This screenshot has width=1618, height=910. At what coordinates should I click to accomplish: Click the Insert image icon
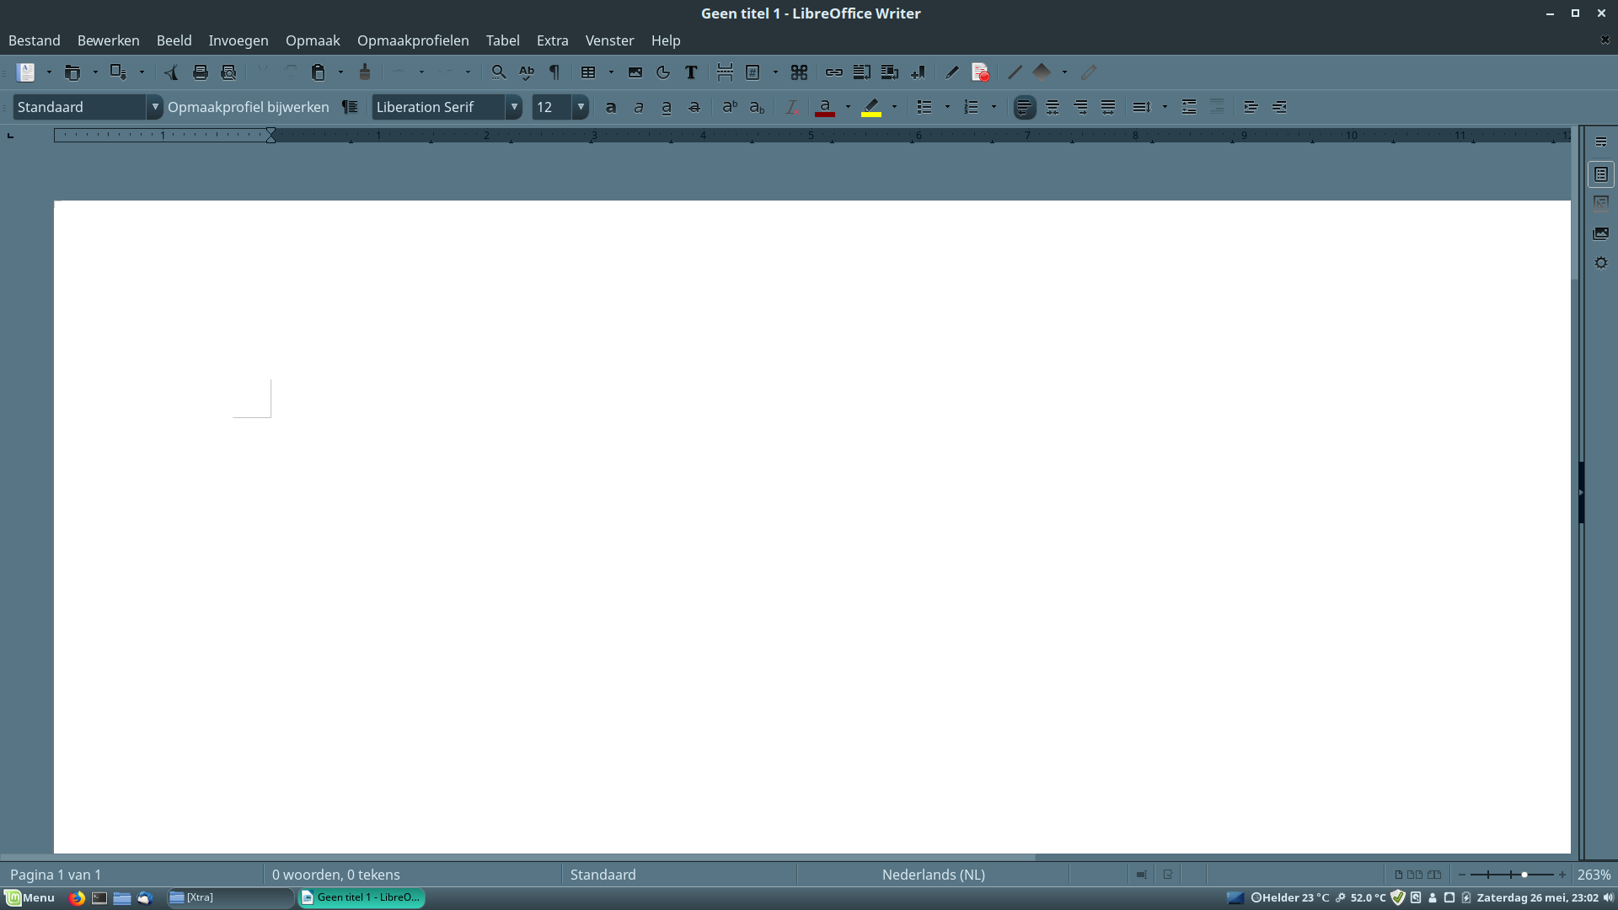[x=635, y=72]
